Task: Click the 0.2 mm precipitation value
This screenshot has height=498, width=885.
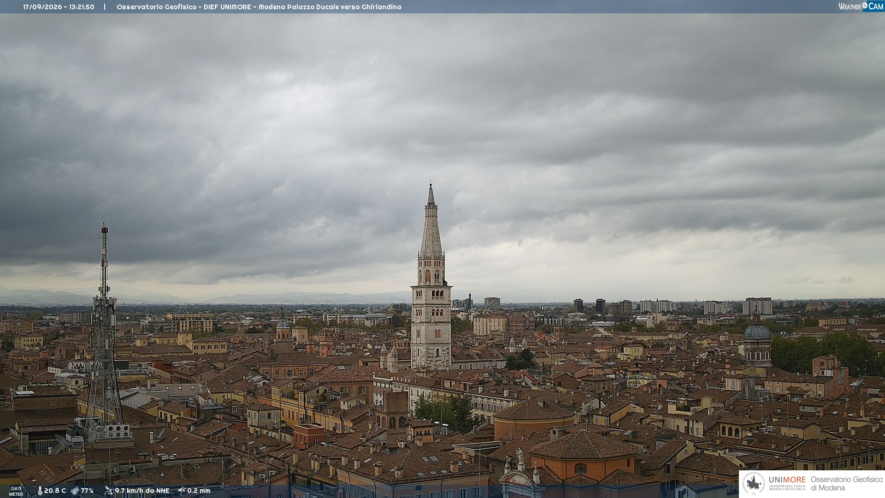Action: pyautogui.click(x=199, y=491)
